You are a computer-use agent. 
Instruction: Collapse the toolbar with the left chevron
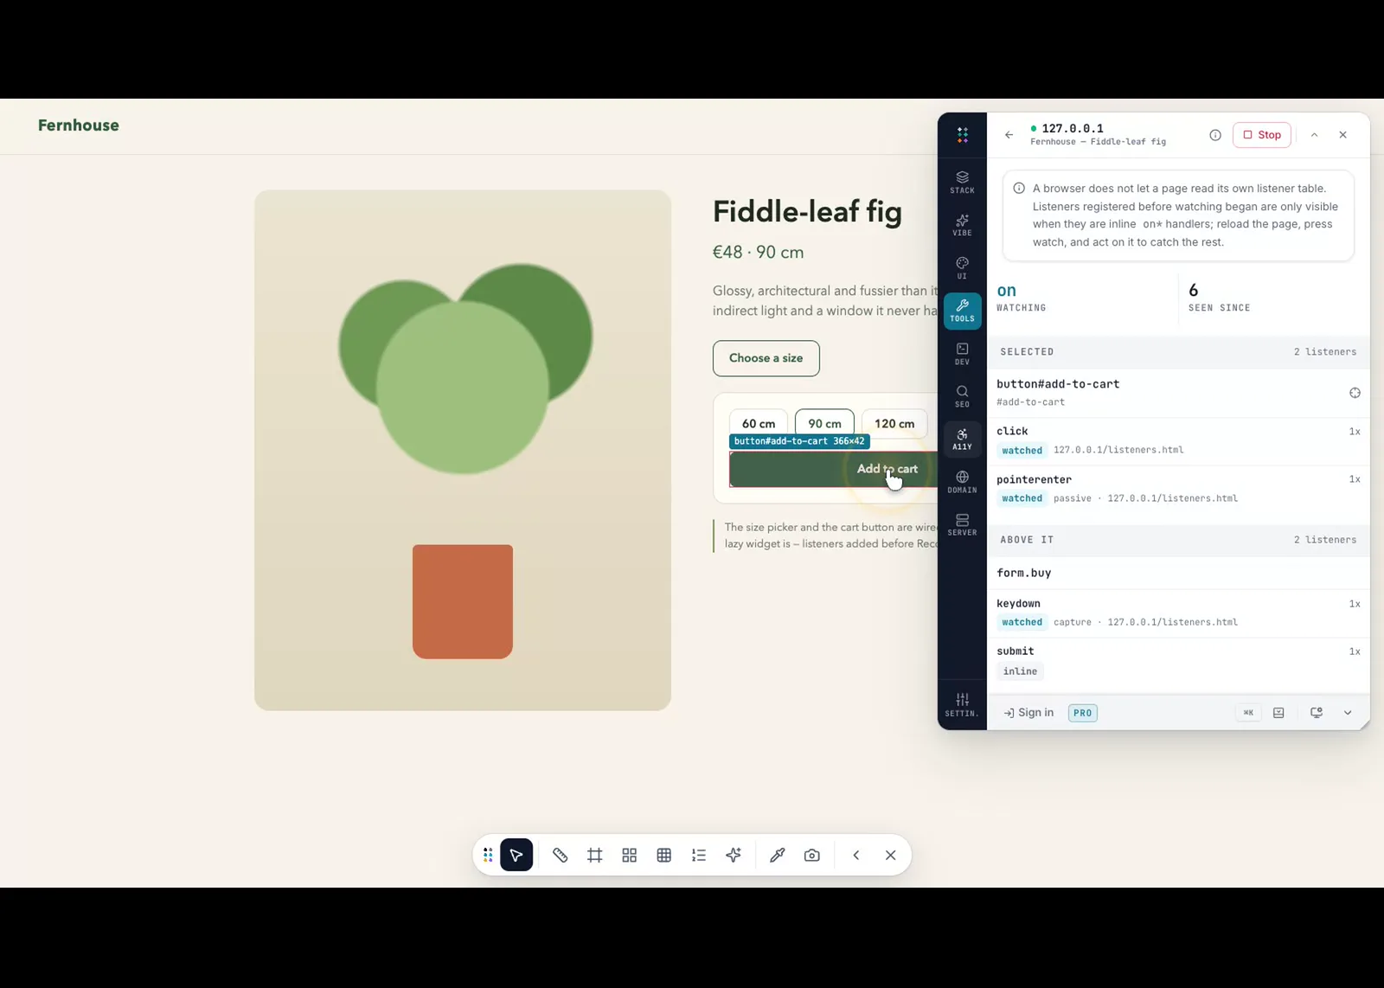(856, 855)
